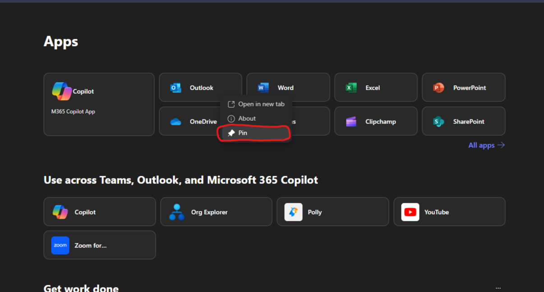Click the Polly parrot icon
This screenshot has width=544, height=292.
293,212
